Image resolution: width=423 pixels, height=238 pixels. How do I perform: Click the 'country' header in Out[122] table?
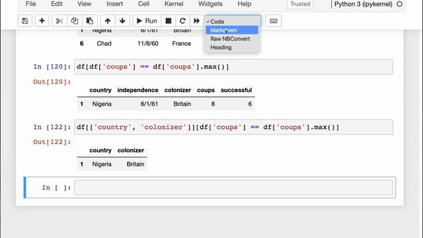100,150
